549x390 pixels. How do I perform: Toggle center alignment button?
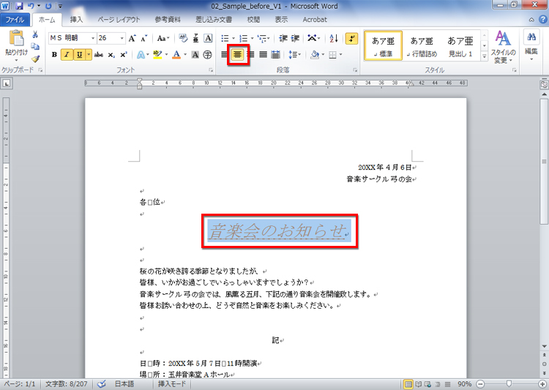tap(238, 55)
